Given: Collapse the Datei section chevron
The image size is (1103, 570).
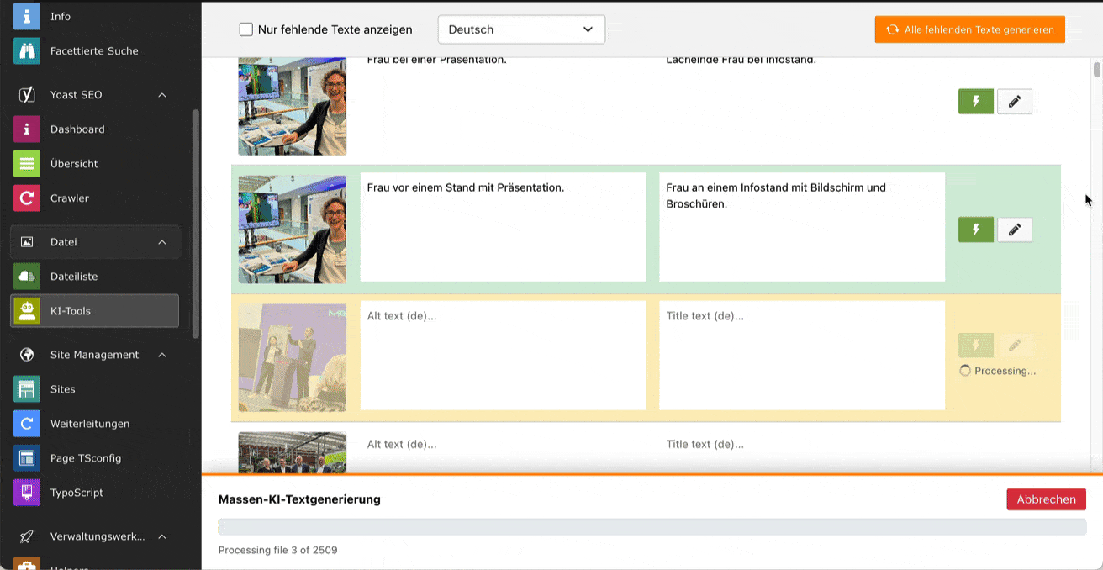Looking at the screenshot, I should 162,241.
